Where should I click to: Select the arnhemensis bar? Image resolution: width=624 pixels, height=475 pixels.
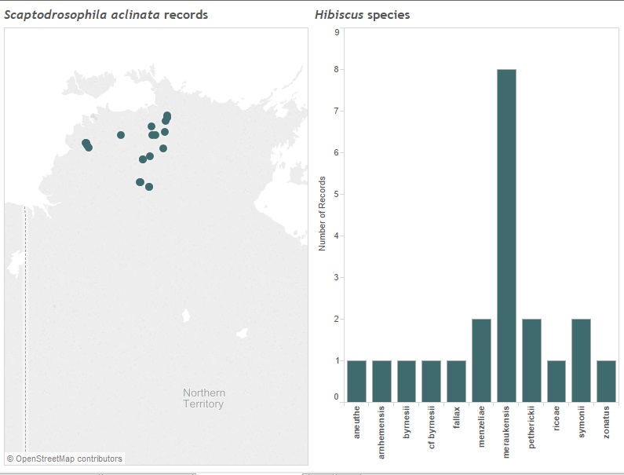tap(381, 382)
